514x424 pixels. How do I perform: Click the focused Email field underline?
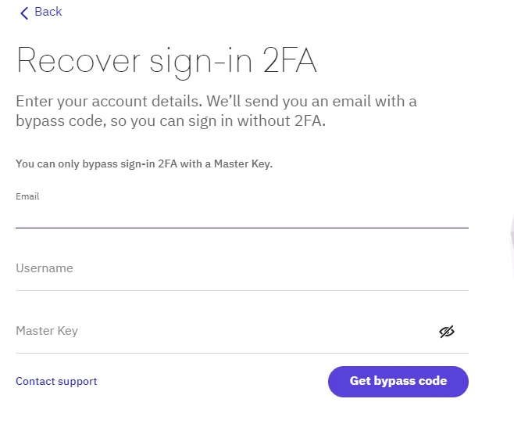(242, 228)
